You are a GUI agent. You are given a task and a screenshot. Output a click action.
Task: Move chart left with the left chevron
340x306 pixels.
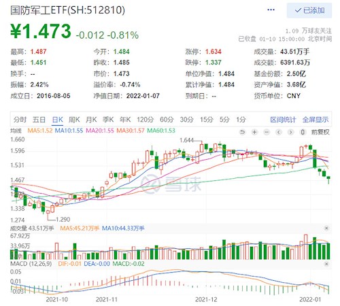279,132
